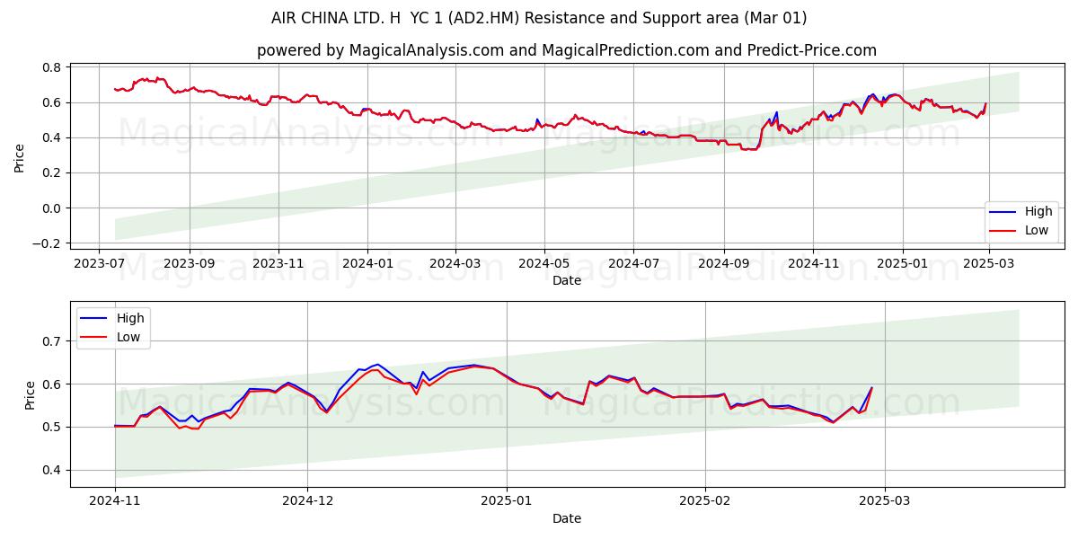Click the top chart x-axis label '2024-11'
The height and width of the screenshot is (539, 1078).
pyautogui.click(x=812, y=264)
